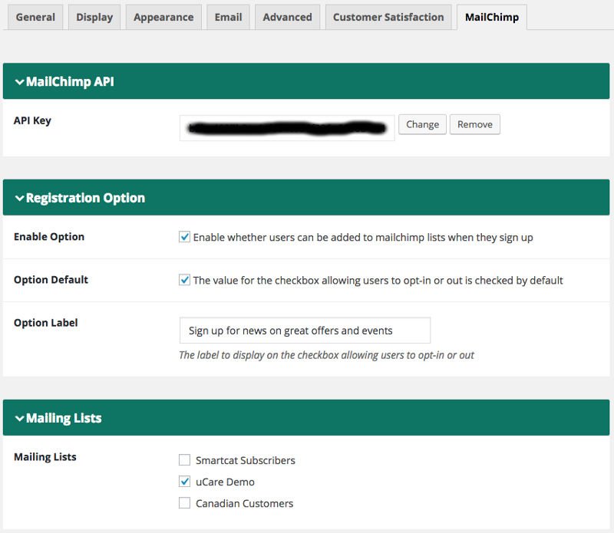Viewport: 614px width, 533px height.
Task: Collapse the Mailing Lists section chevron
Action: [x=19, y=419]
